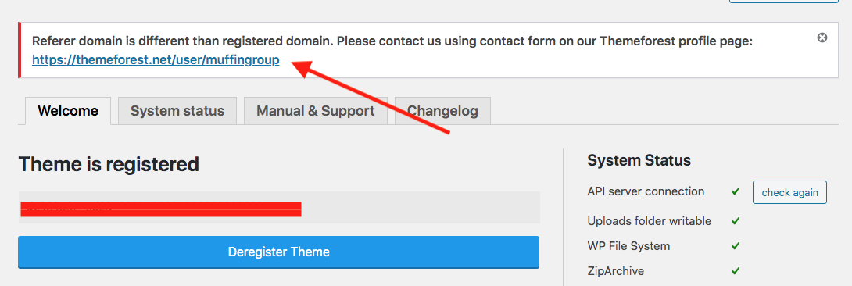The image size is (852, 286).
Task: Click the API server connection green checkmark
Action: [736, 191]
